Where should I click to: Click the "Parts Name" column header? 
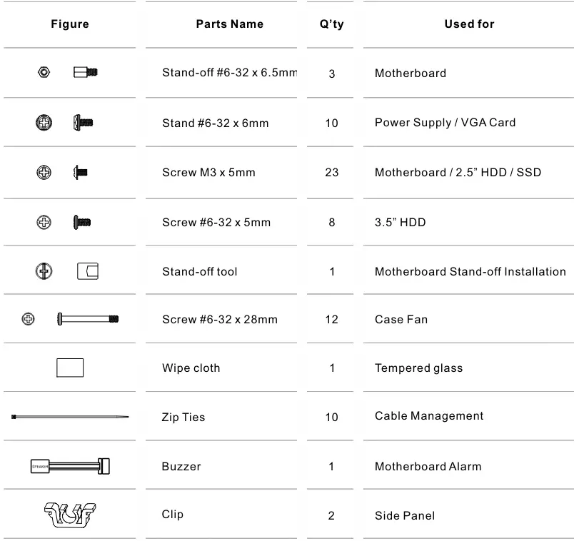(x=230, y=24)
